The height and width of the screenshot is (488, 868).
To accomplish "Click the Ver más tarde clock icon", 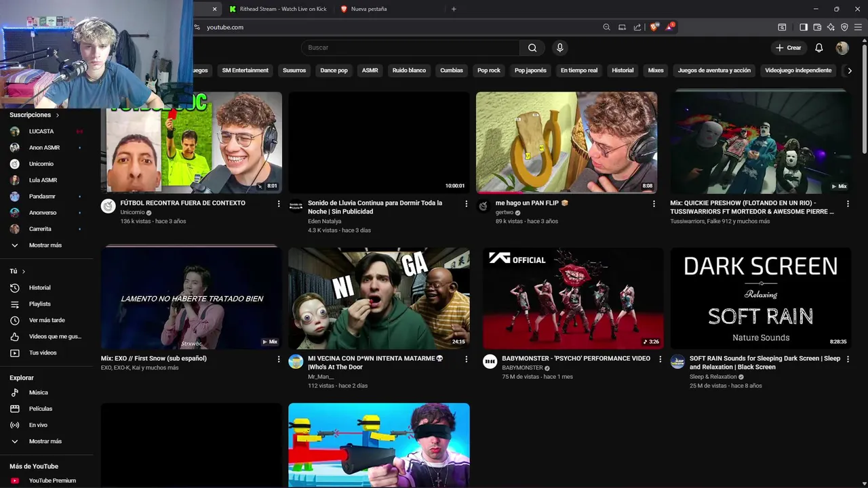I will point(14,320).
